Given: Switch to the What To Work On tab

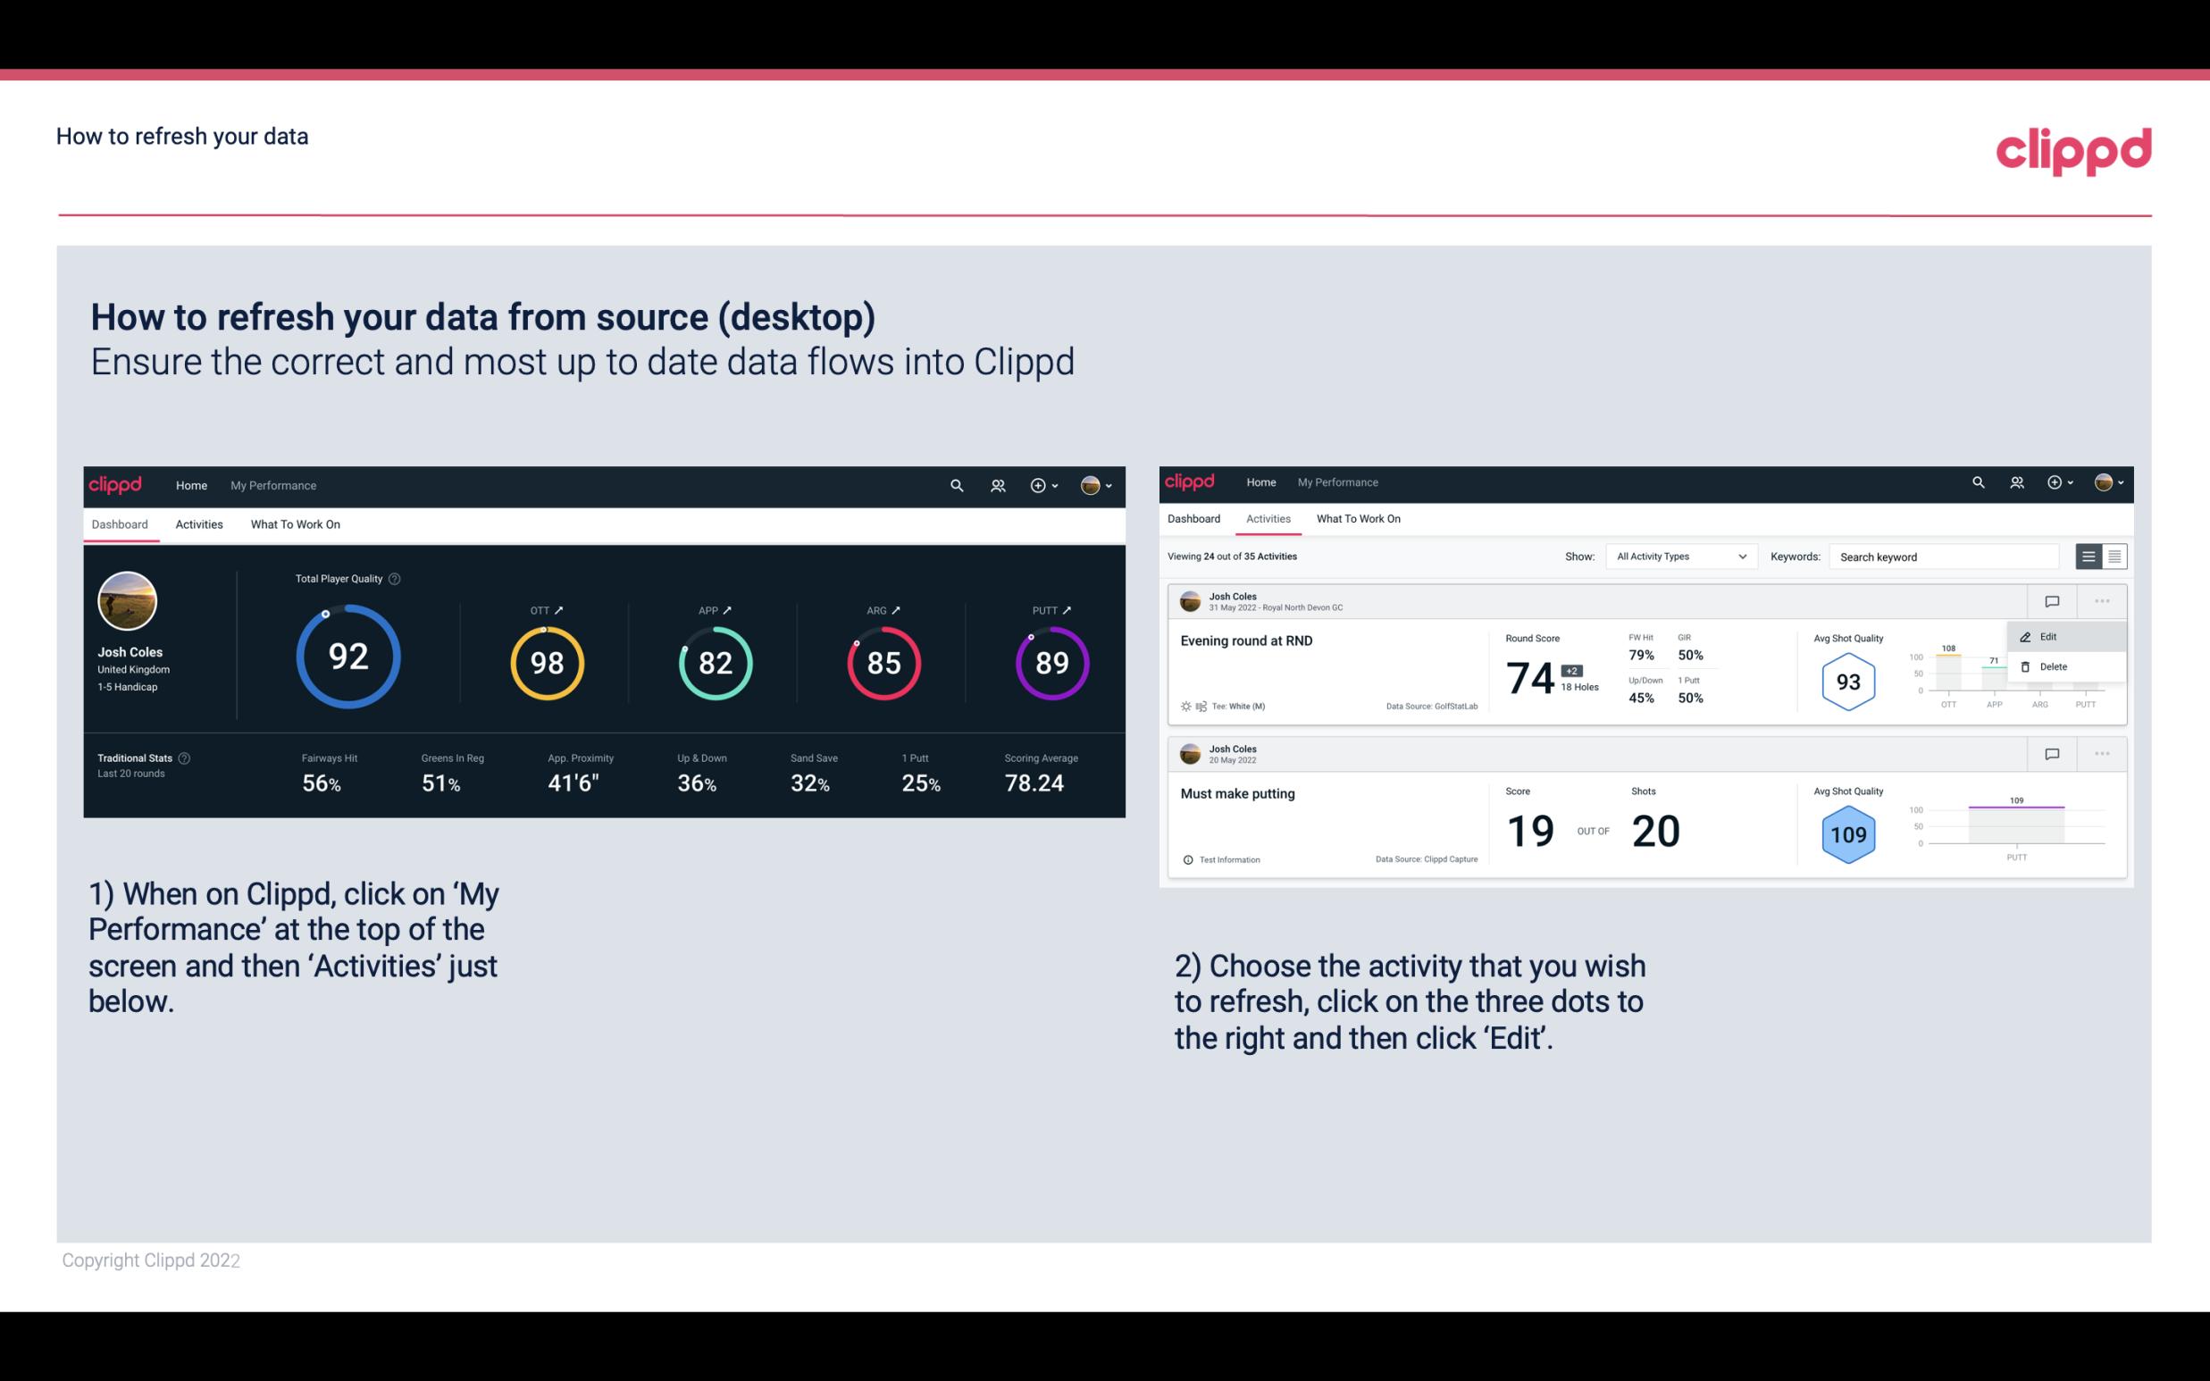Looking at the screenshot, I should pos(295,523).
